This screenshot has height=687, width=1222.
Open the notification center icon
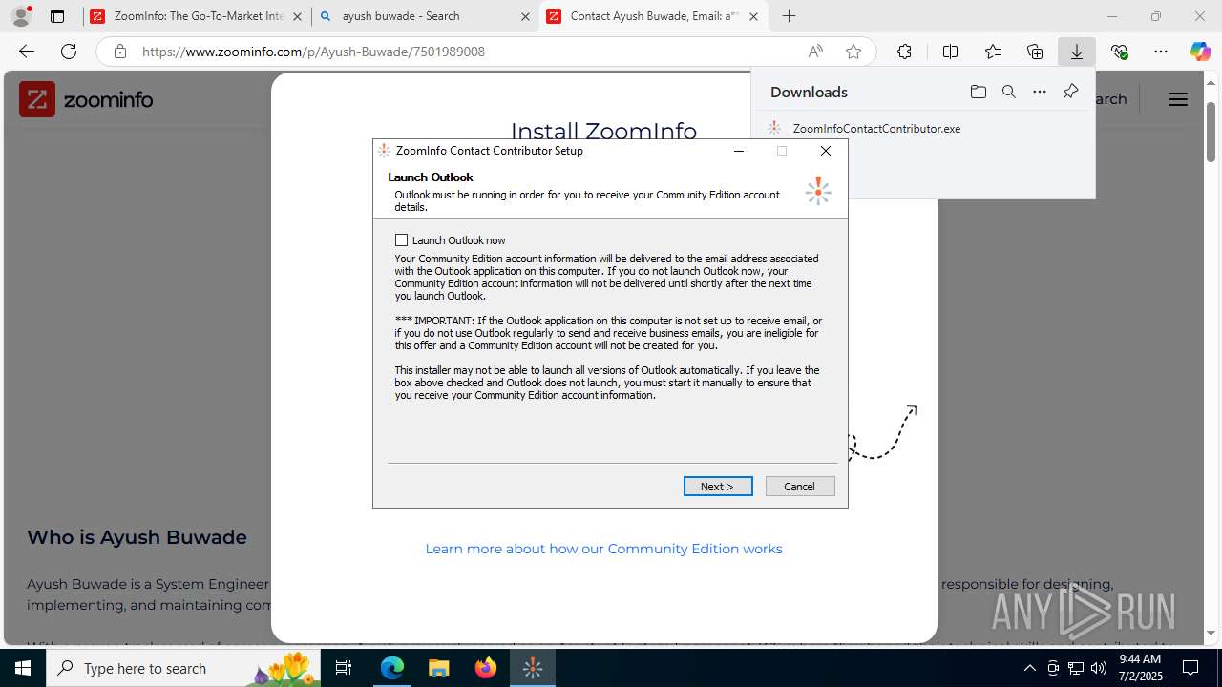pos(1190,668)
